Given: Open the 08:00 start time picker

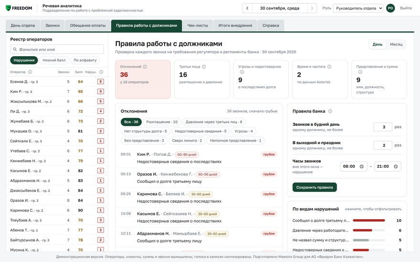Looking at the screenshot, I should pyautogui.click(x=353, y=167).
